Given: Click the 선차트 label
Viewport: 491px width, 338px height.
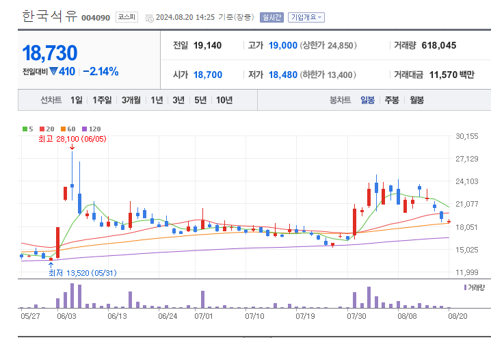Looking at the screenshot, I should (x=51, y=100).
